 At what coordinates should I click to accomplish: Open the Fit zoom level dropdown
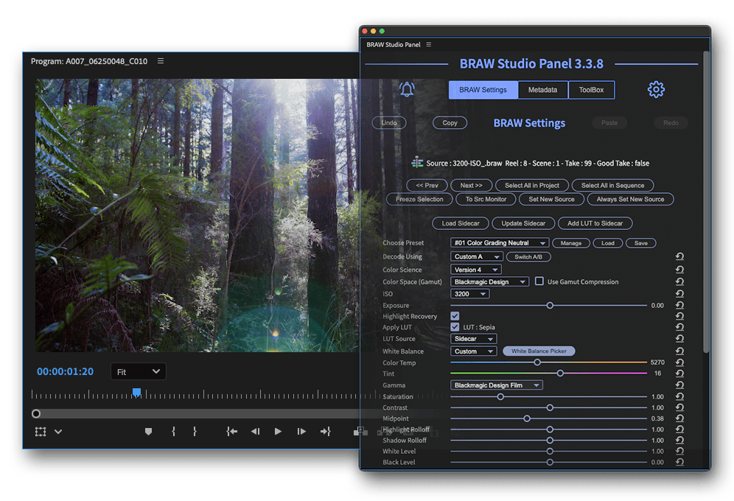138,372
